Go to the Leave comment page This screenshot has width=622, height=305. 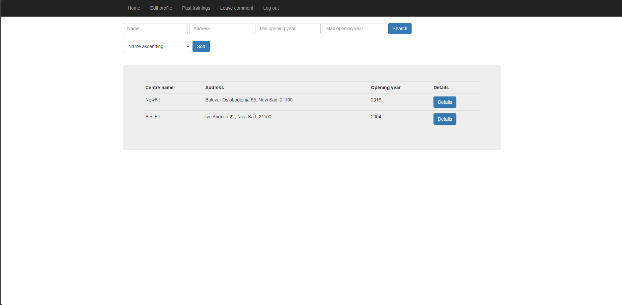tap(237, 8)
